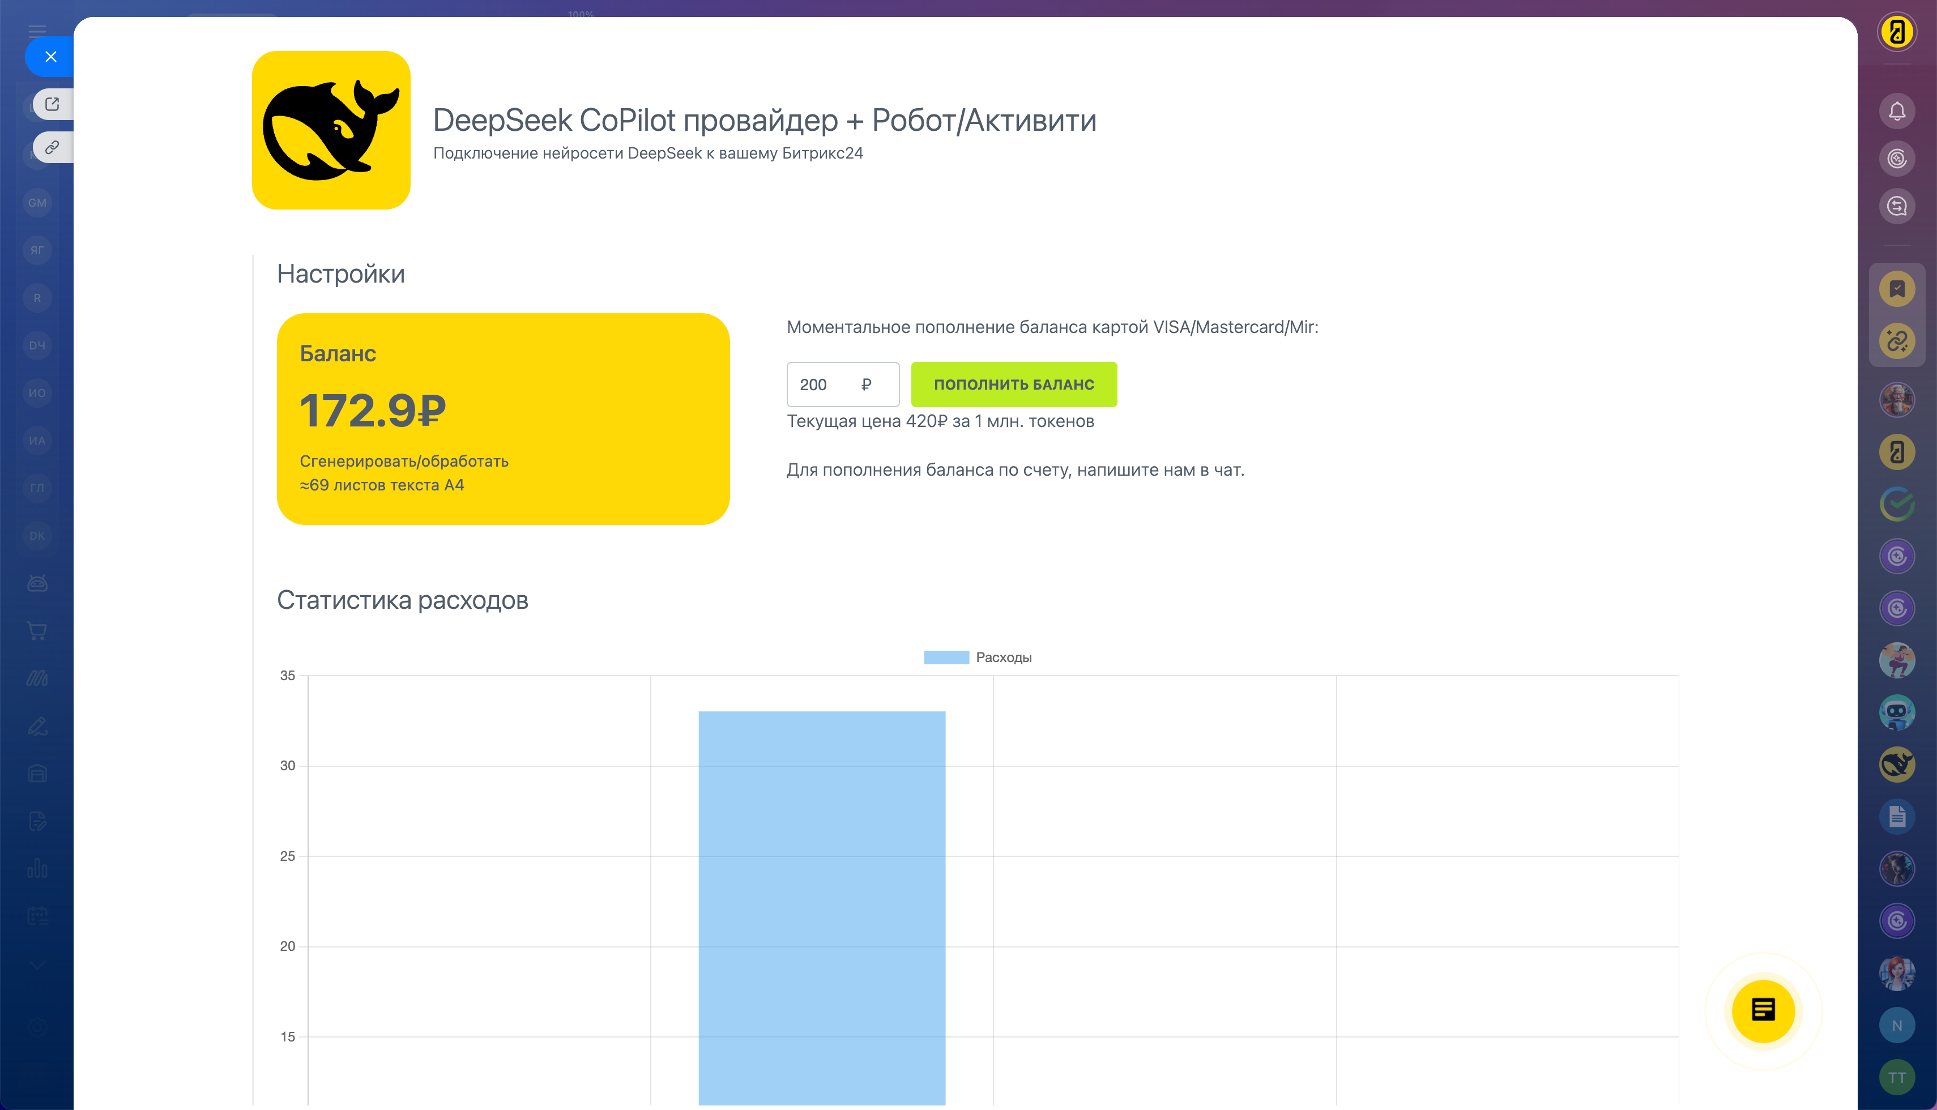1937x1110 pixels.
Task: Open the document icon chat
Action: (x=1897, y=817)
